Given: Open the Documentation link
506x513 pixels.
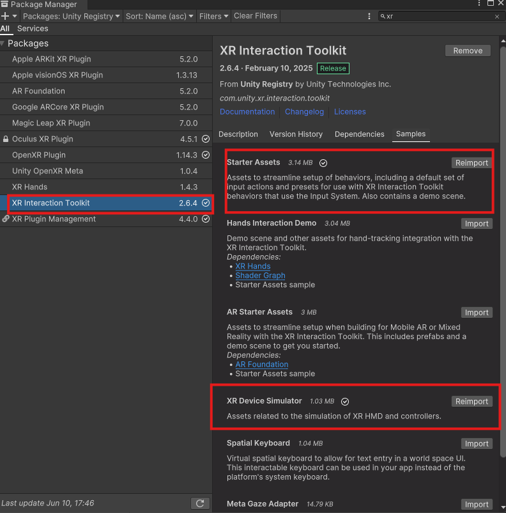Looking at the screenshot, I should pyautogui.click(x=247, y=112).
